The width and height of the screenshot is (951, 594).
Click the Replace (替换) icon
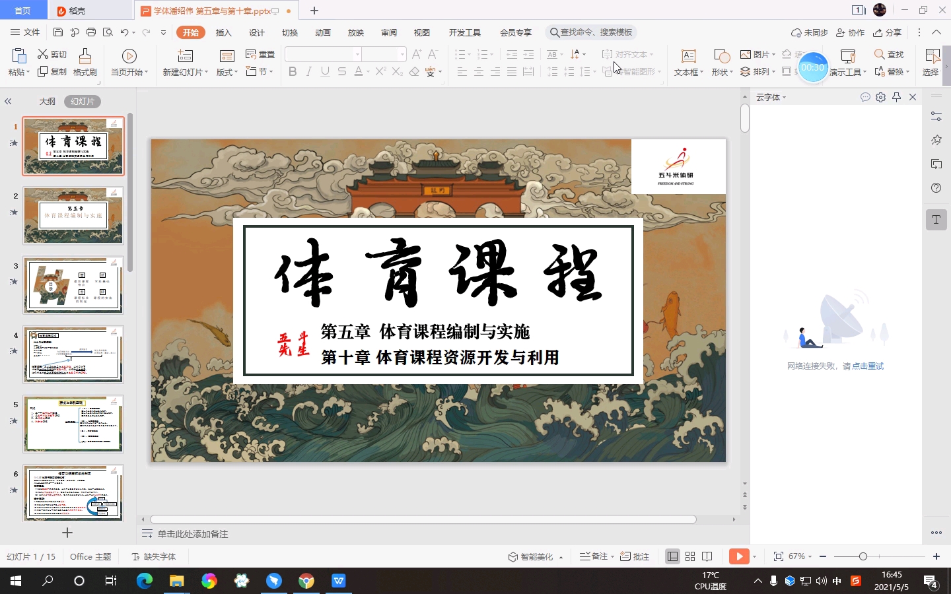880,71
